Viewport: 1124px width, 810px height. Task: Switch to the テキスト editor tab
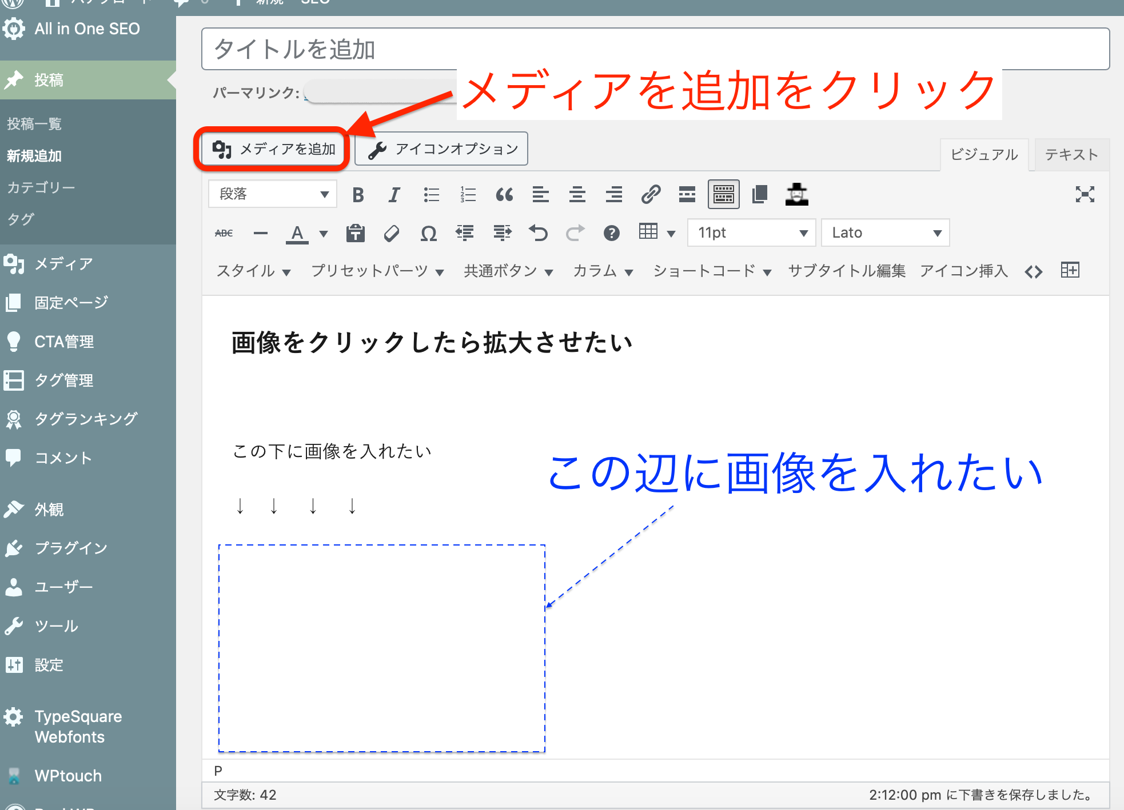click(1071, 155)
